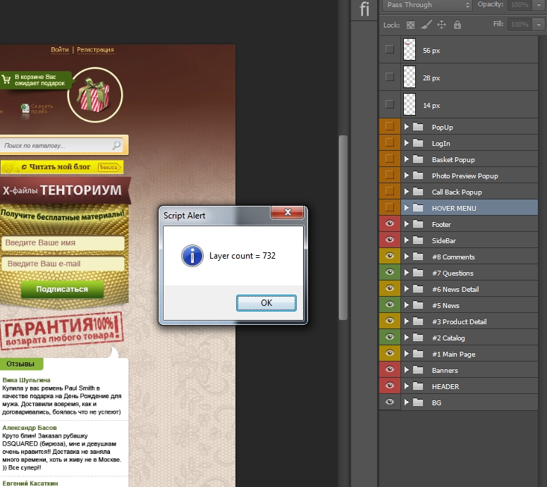Click the lock image pixels brush icon
The height and width of the screenshot is (487, 547).
coord(426,25)
